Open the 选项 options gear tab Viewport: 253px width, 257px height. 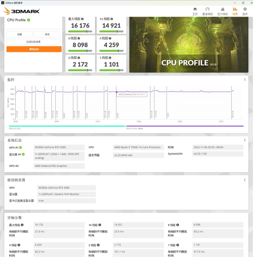click(x=245, y=11)
